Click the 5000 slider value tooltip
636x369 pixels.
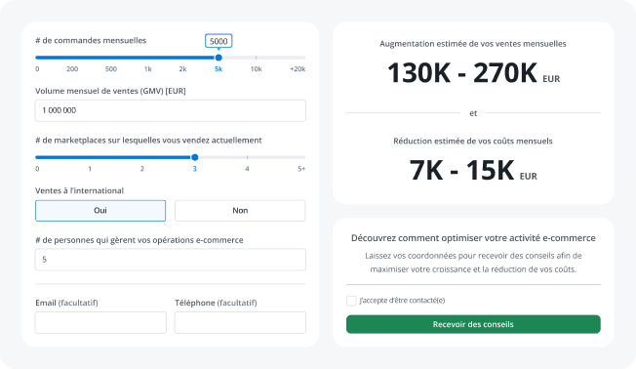click(x=219, y=41)
